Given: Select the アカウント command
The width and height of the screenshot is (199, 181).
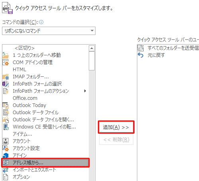Looking at the screenshot, I should [45, 141].
